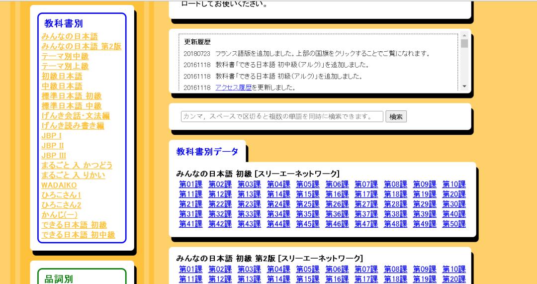Open 第03課 of みんなの日本語 初級 第2版
537x284 pixels.
coord(249,269)
